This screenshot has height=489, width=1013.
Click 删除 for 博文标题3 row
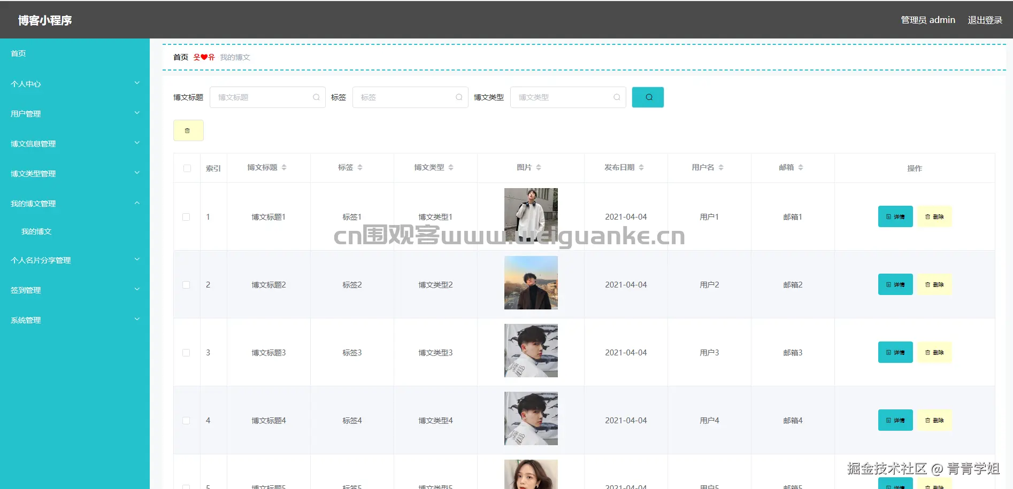[x=934, y=352]
